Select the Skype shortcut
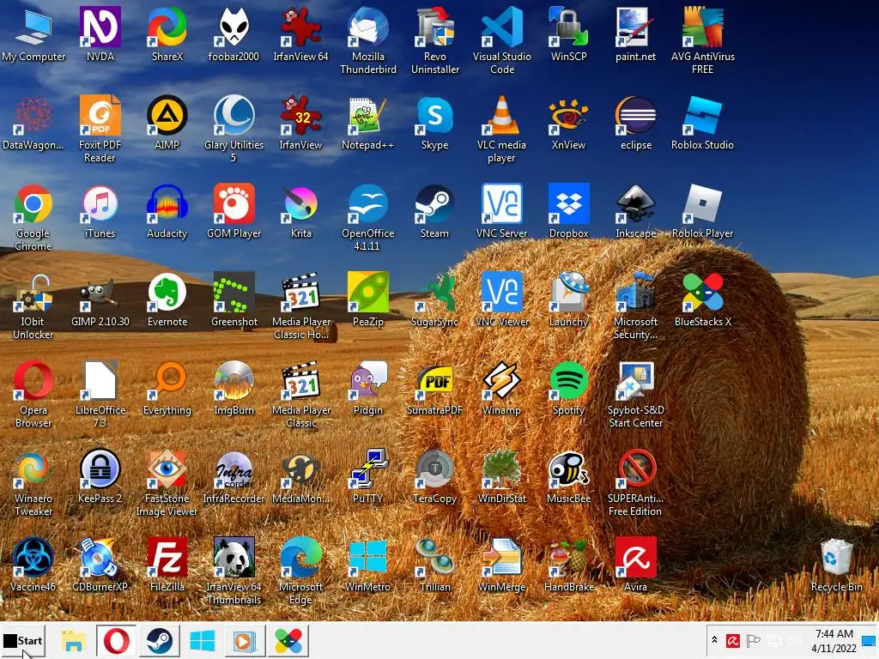Image resolution: width=879 pixels, height=659 pixels. tap(435, 122)
